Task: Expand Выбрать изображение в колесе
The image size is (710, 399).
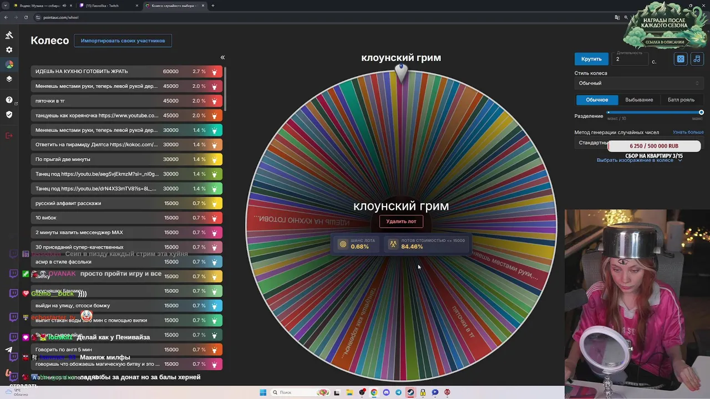Action: (x=639, y=160)
